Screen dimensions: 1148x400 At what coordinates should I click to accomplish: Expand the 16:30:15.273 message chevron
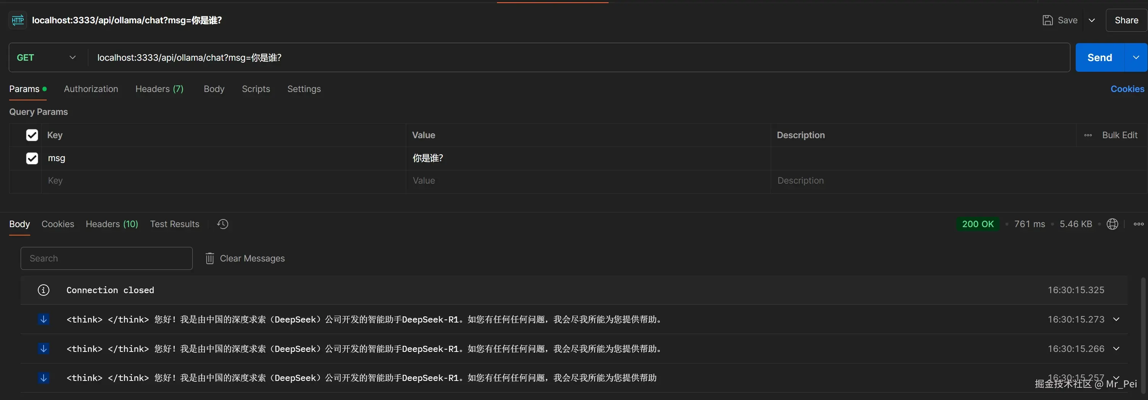pos(1116,319)
